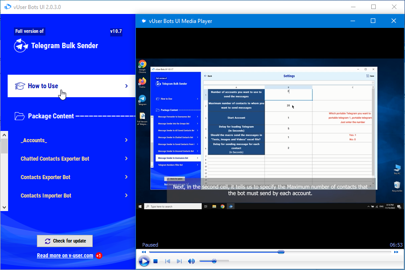This screenshot has height=270, width=405.
Task: Click the blue bot taskbar icon in video
Action: pyautogui.click(x=231, y=207)
